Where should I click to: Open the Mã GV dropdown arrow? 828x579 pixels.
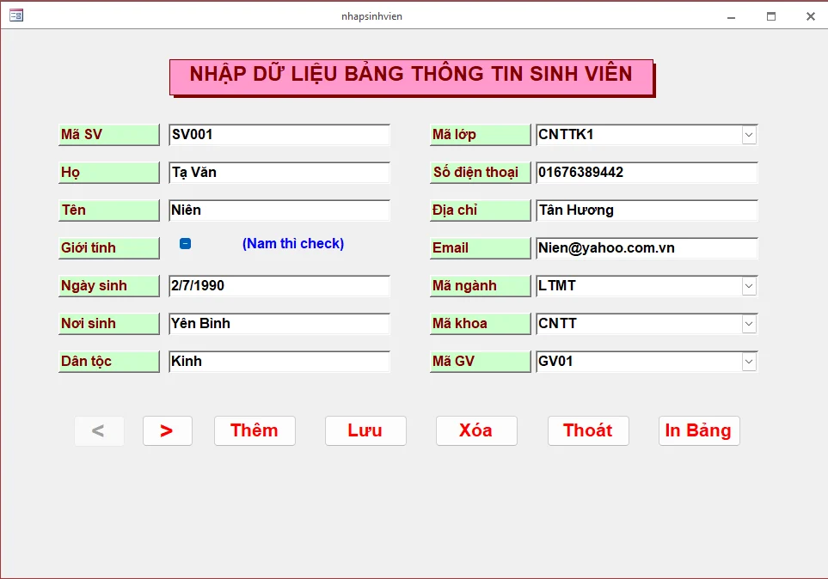point(749,362)
